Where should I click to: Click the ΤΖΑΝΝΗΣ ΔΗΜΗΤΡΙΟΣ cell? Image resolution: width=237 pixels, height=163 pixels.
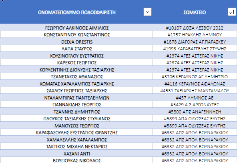pos(76,111)
